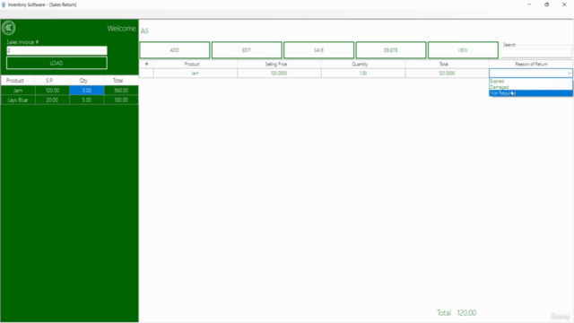Click Lays Blue price 20.00 cell
The image size is (574, 323).
point(52,100)
